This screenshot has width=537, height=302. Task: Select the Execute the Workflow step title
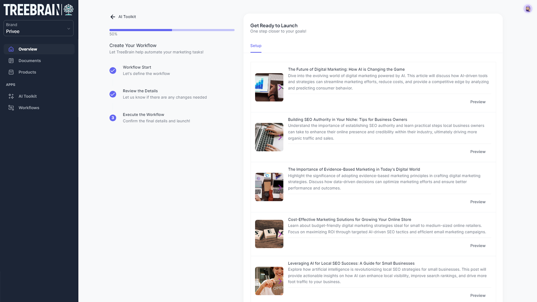(x=143, y=115)
